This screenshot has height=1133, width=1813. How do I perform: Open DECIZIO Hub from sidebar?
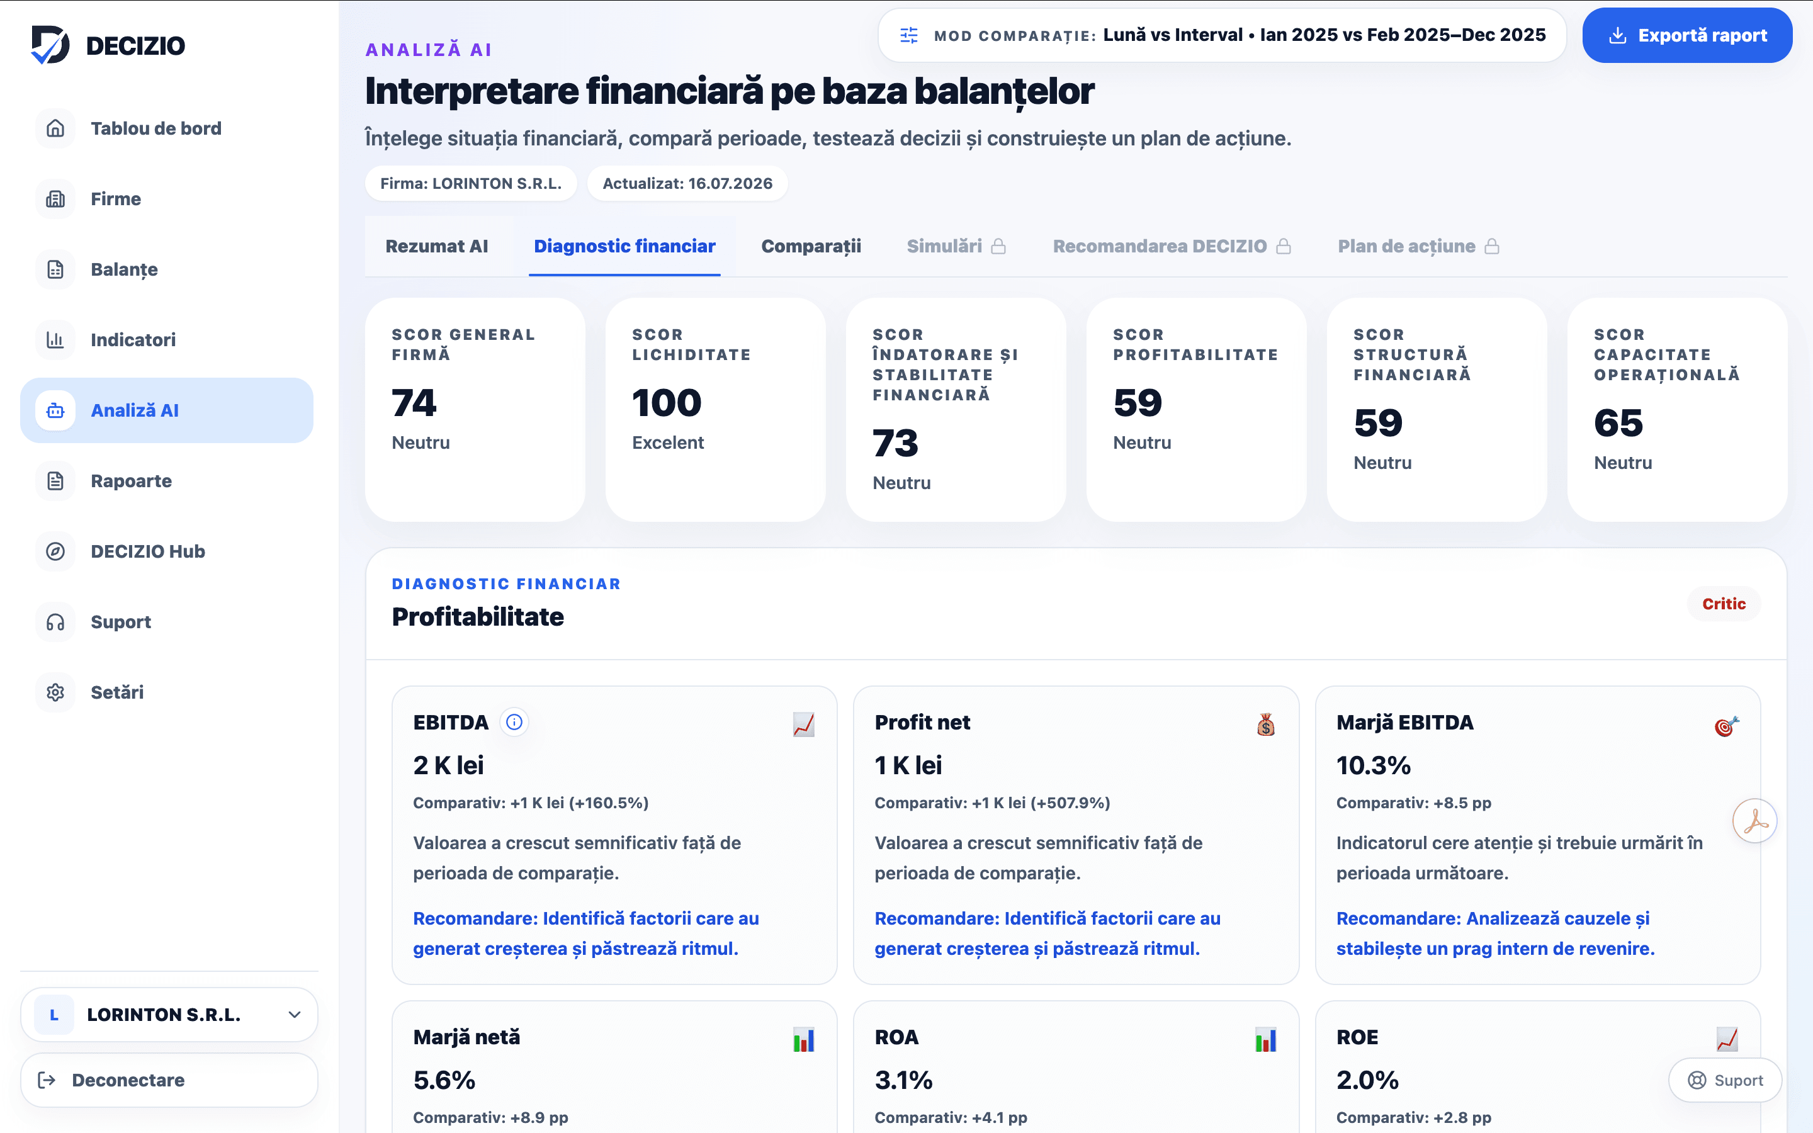pos(166,551)
